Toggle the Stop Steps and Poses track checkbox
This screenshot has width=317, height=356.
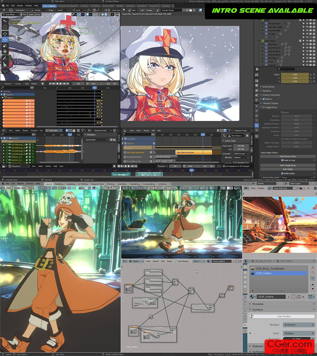tap(151, 152)
